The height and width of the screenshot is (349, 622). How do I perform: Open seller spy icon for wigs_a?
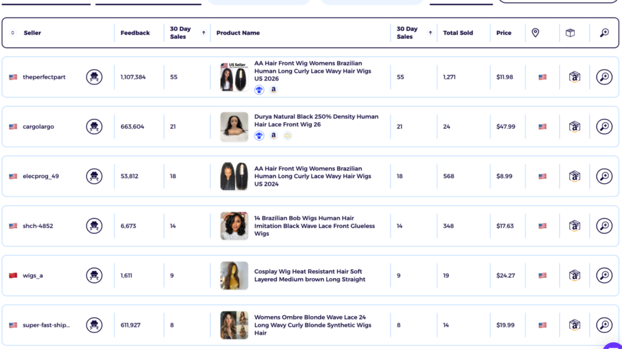pos(94,275)
